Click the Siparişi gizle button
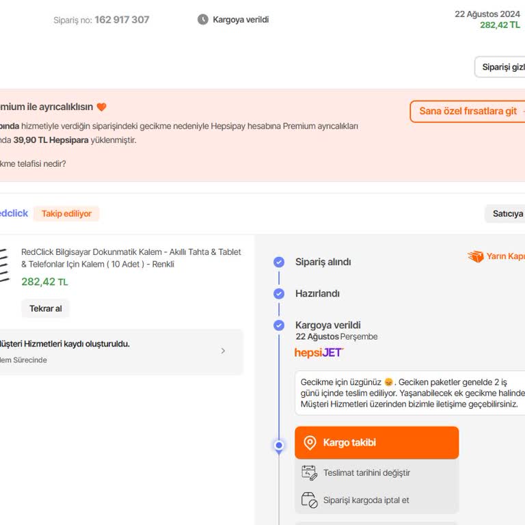The height and width of the screenshot is (525, 525). point(500,67)
